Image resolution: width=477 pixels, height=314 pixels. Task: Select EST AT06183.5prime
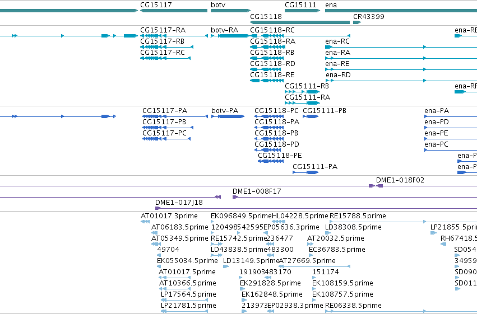[x=180, y=227]
